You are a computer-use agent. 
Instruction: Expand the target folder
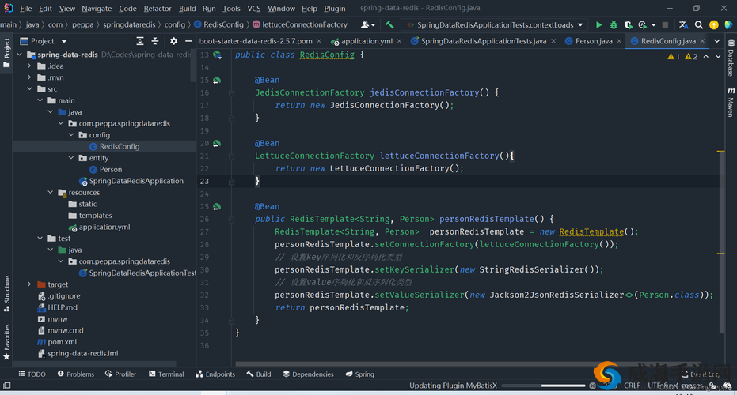pos(29,284)
